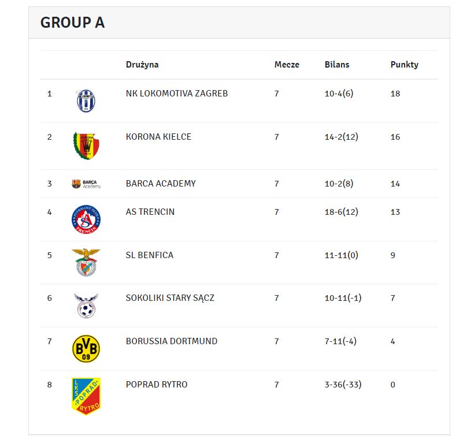The image size is (471, 436).
Task: Click the GROUP A panel heading
Action: (x=72, y=23)
